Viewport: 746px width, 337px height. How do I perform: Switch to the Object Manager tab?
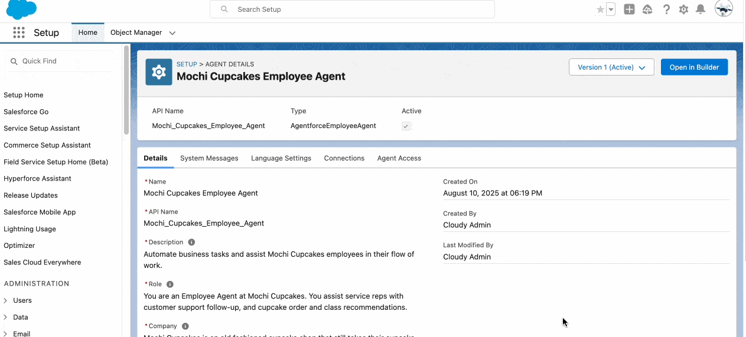click(x=136, y=32)
